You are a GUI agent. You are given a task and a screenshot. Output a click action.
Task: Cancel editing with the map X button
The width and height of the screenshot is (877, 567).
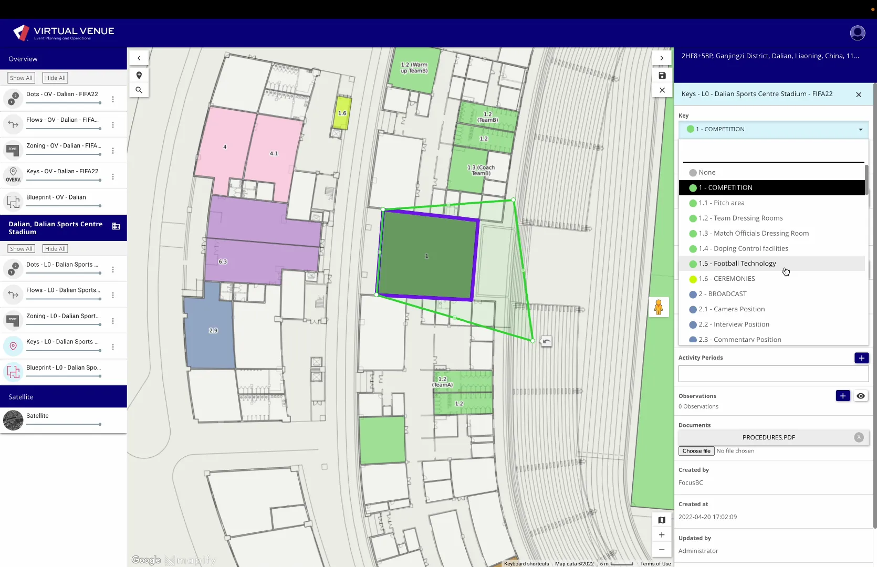662,90
